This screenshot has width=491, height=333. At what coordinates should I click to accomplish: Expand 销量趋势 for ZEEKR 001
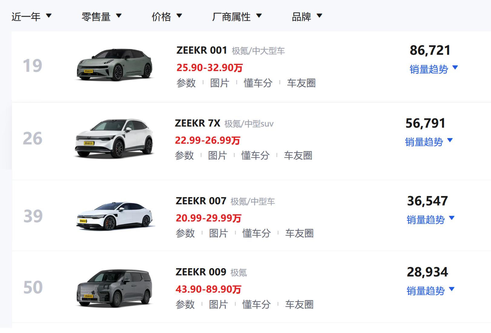(x=434, y=69)
